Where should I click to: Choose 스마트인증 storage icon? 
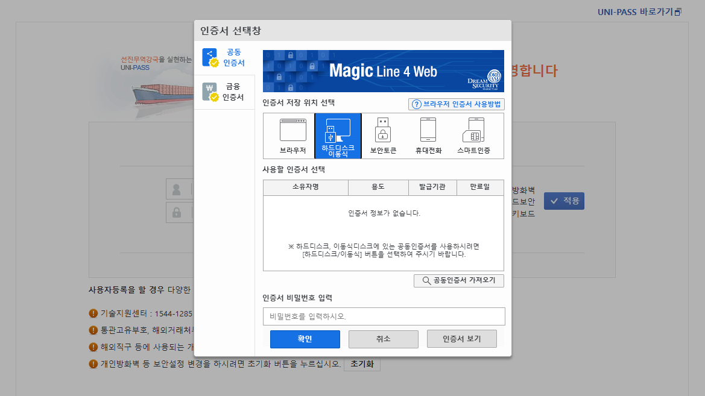[x=473, y=136]
